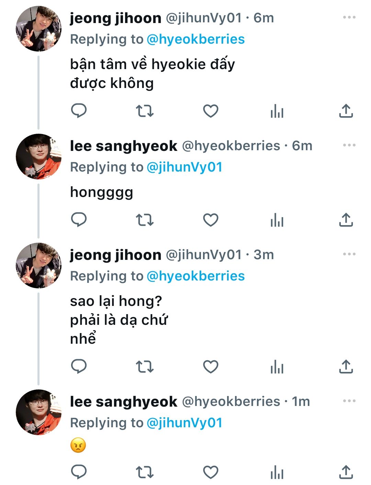Open jeong jihoon's name on the 3m tweet

(x=115, y=255)
